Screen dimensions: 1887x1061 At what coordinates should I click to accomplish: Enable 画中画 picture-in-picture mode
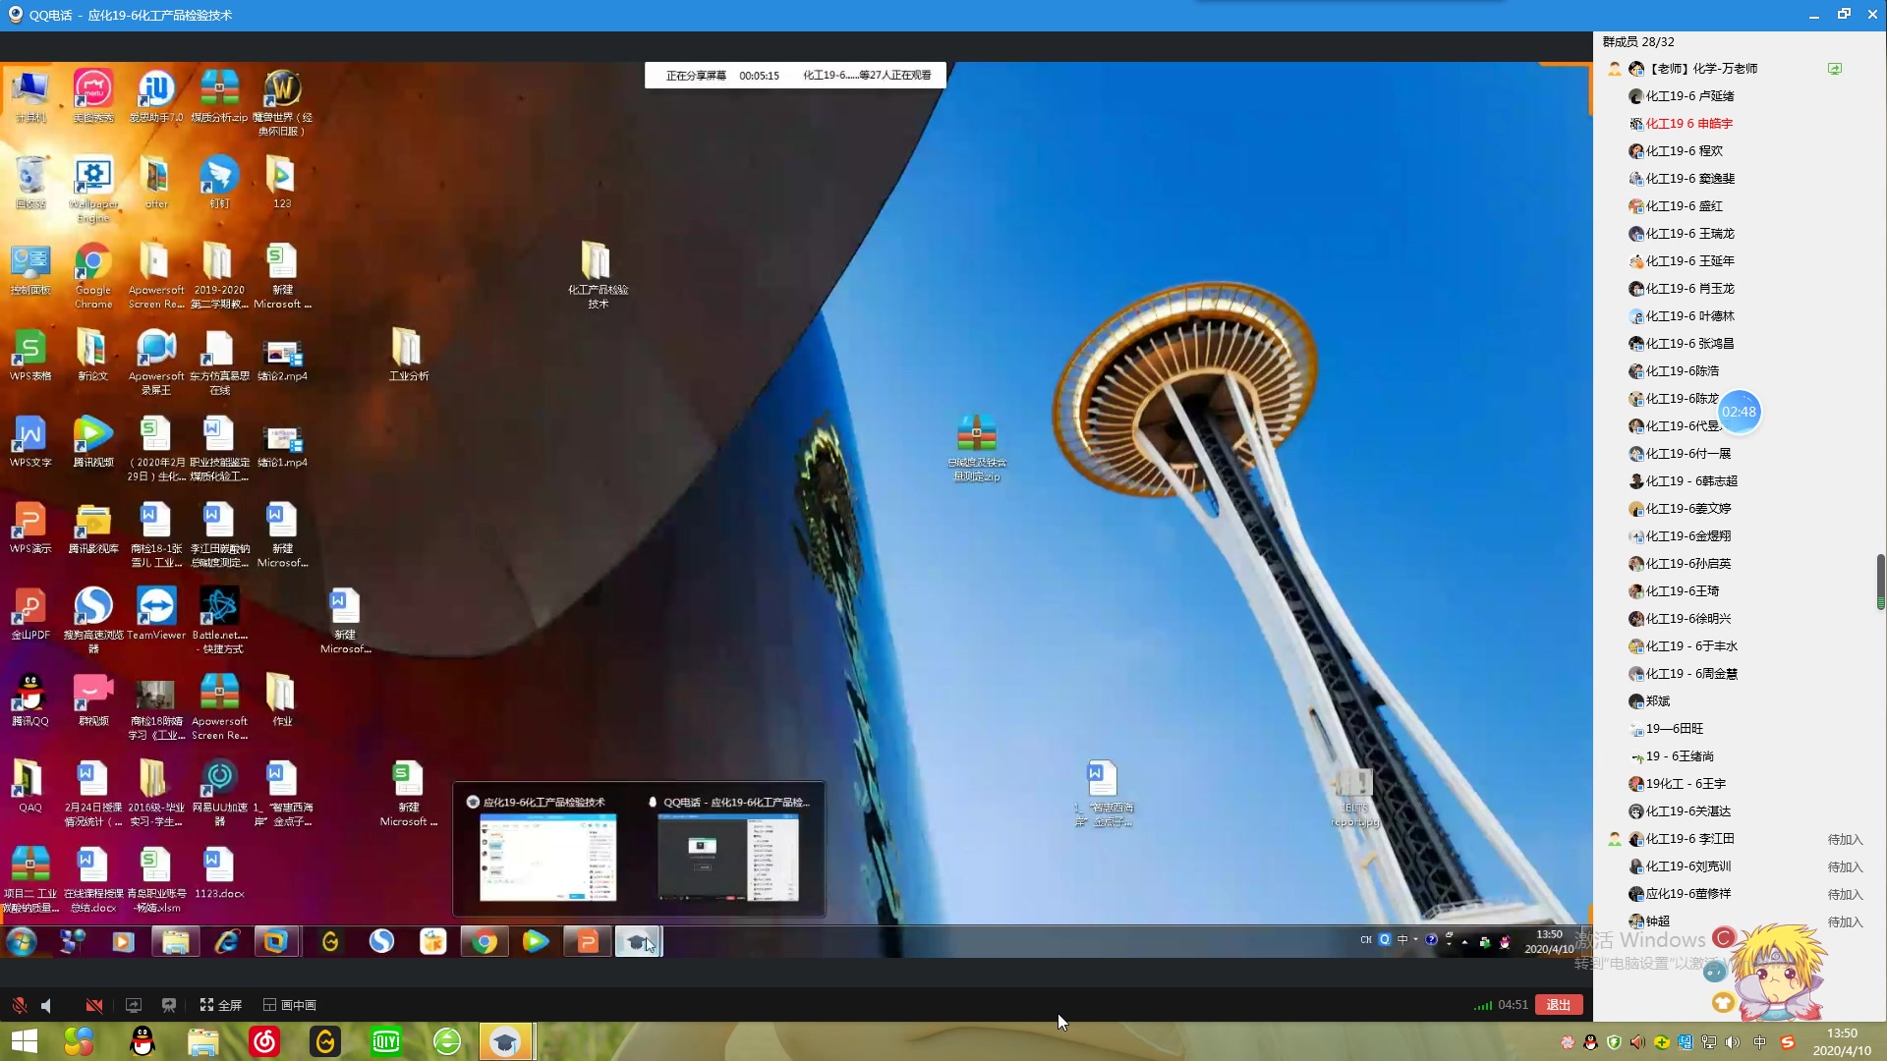[x=290, y=1005]
